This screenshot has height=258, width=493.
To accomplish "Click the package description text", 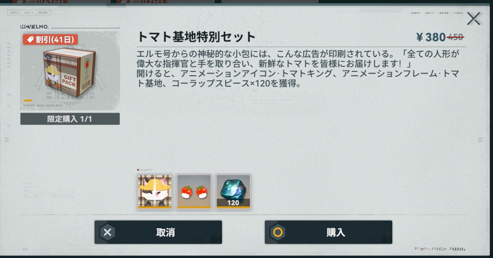I will click(298, 69).
